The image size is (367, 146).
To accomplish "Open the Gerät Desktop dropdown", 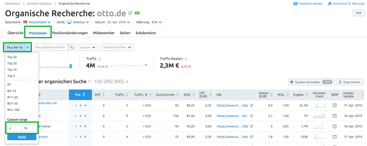I will click(x=78, y=22).
